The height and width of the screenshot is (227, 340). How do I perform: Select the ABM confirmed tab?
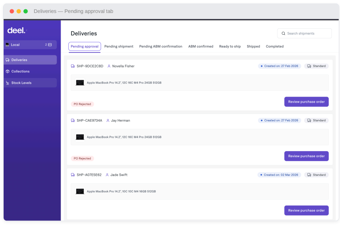[x=201, y=46]
